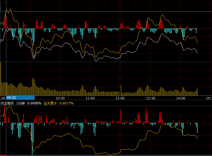Click the 14:00 time axis label
Screen dimensions: 212x156
tap(181, 98)
